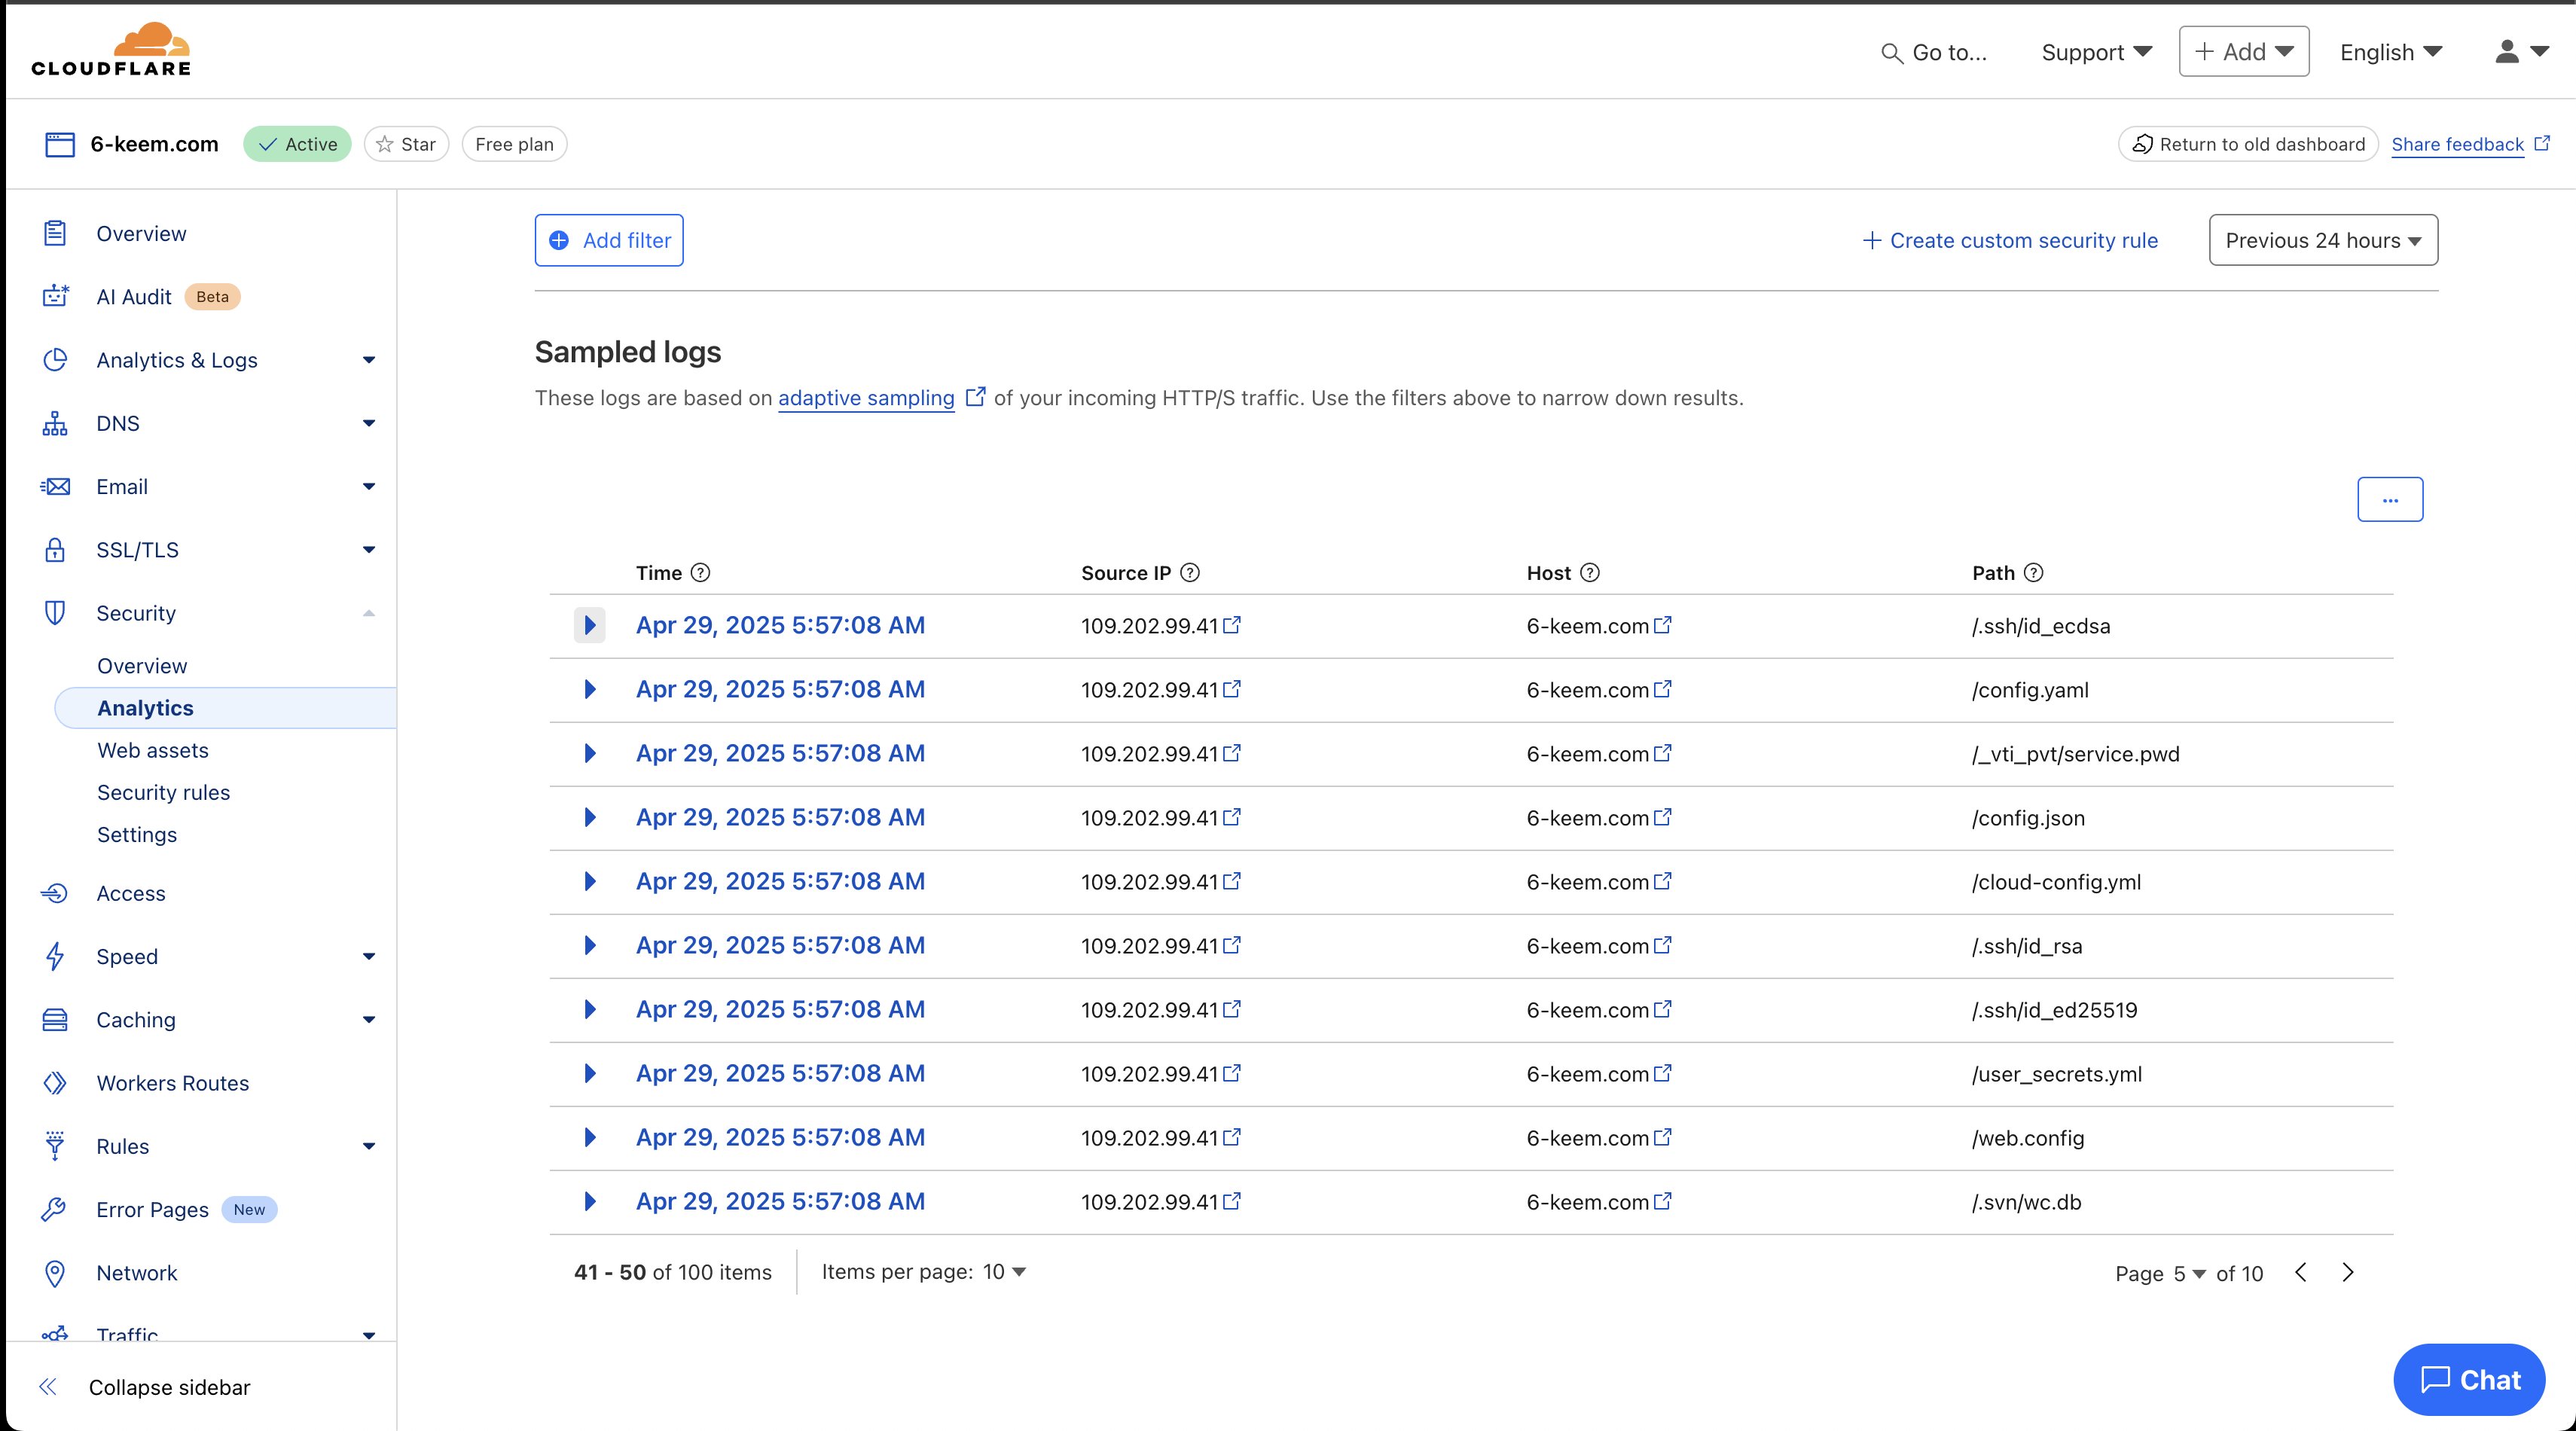Expand the /_vti_pvt/service.pwd log row
Screen dimensions: 2576x1431
(590, 753)
